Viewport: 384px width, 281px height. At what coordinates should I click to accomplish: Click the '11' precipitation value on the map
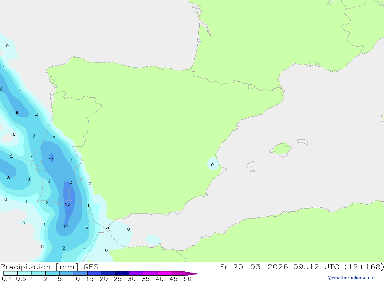[51, 159]
